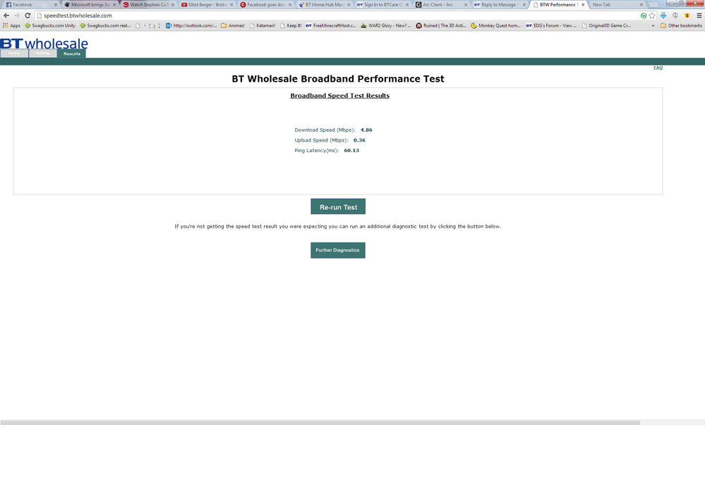The width and height of the screenshot is (705, 489).
Task: Click the forward navigation arrow
Action: [x=16, y=15]
